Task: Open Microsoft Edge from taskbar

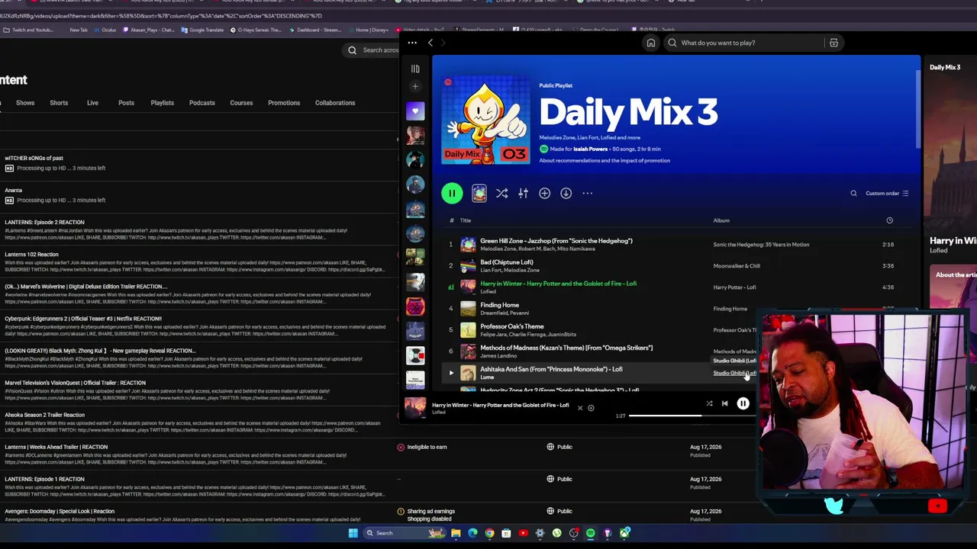Action: coord(472,533)
